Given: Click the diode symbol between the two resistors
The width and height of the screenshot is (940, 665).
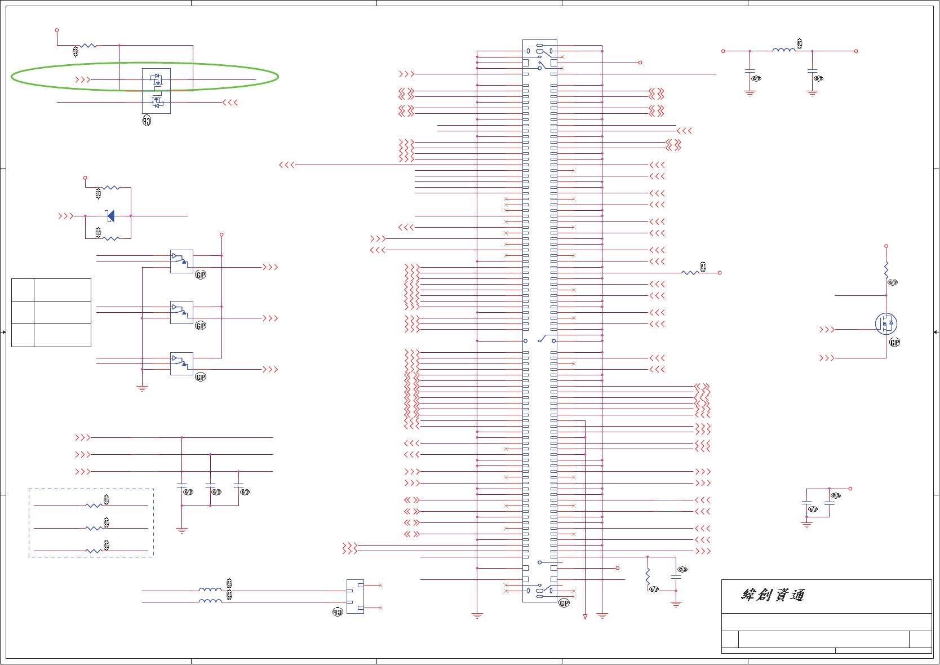Looking at the screenshot, I should click(110, 216).
